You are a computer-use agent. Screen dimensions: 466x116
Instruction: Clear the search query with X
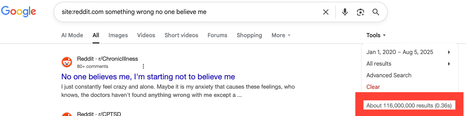326,12
